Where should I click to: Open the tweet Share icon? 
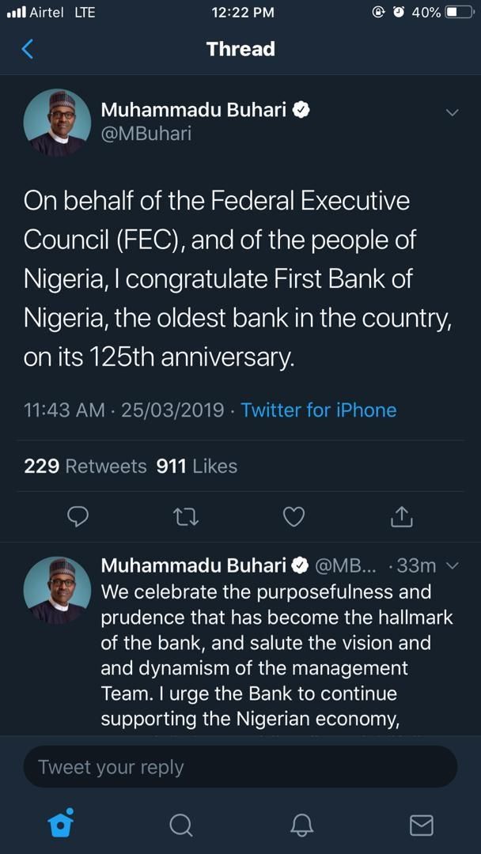click(401, 516)
